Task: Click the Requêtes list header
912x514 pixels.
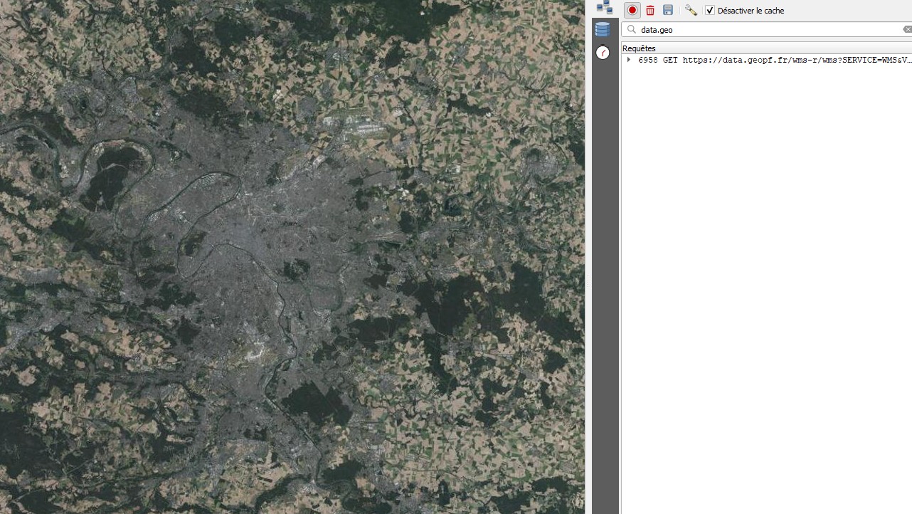Action: pyautogui.click(x=638, y=48)
